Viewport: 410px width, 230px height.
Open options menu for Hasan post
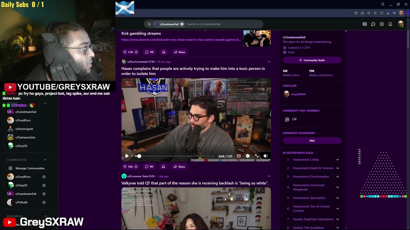tap(269, 61)
